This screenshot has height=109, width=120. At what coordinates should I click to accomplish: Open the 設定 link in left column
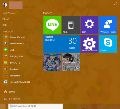click(4, 25)
